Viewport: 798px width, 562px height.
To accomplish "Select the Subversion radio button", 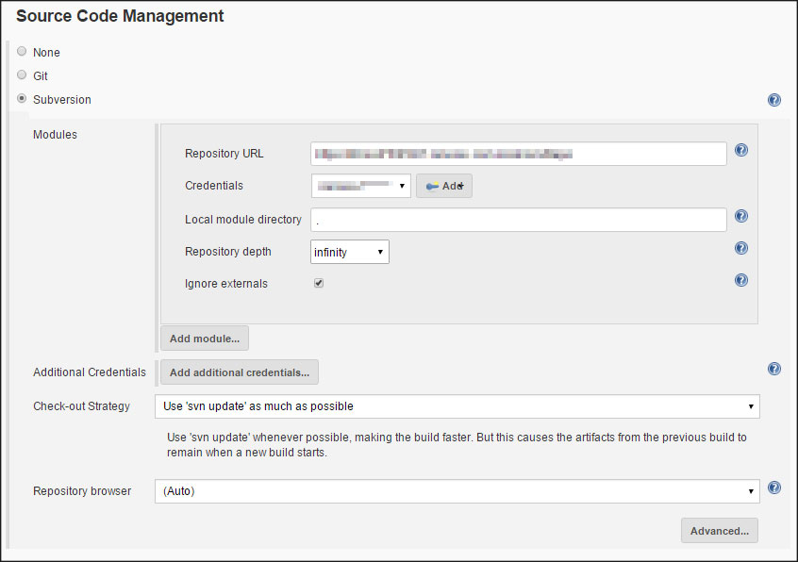I will (x=22, y=98).
